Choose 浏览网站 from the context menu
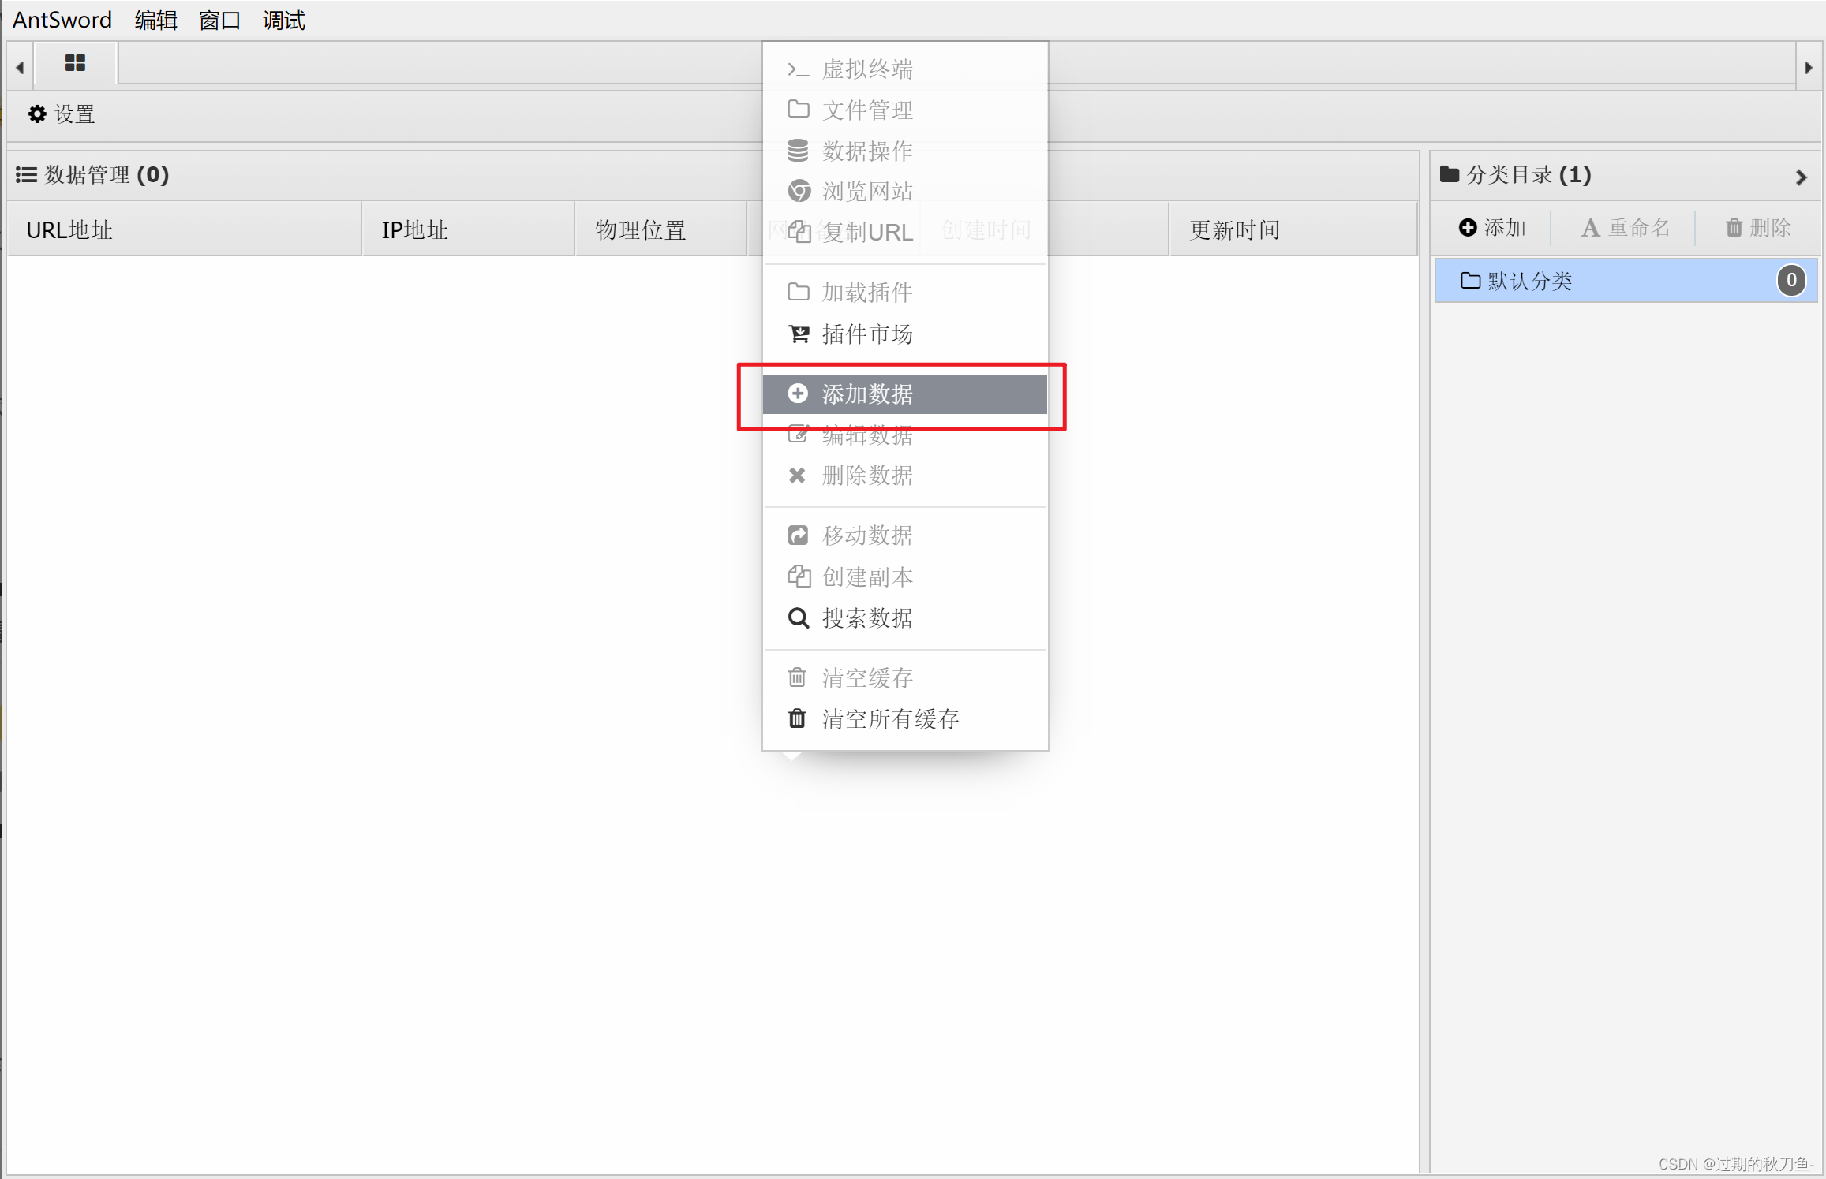 coord(905,192)
